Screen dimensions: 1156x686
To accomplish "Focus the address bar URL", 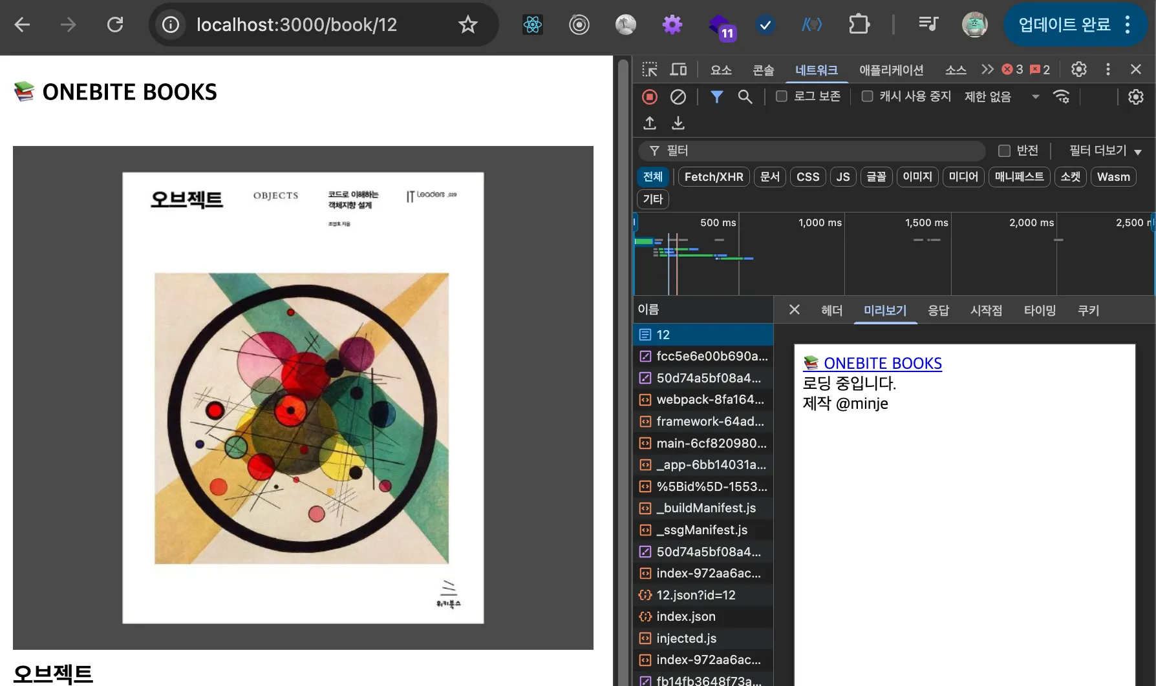I will coord(297,25).
